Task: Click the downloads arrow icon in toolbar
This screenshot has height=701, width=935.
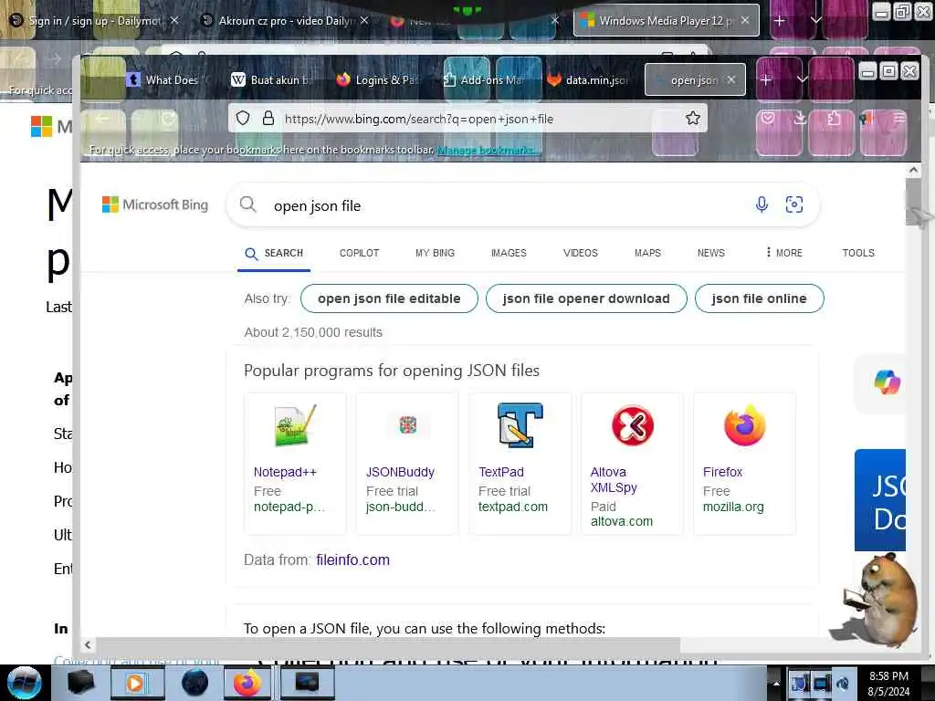Action: pyautogui.click(x=800, y=119)
